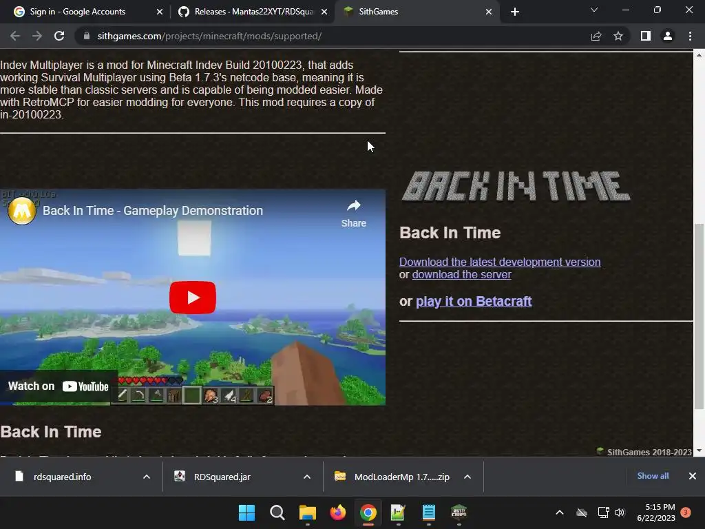Click Chrome taskbar icon
705x529 pixels.
pyautogui.click(x=368, y=512)
